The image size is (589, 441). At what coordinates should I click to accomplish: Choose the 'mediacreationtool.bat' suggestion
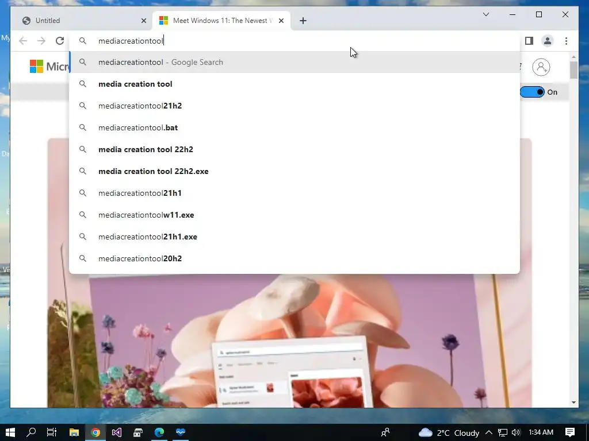[x=294, y=127]
